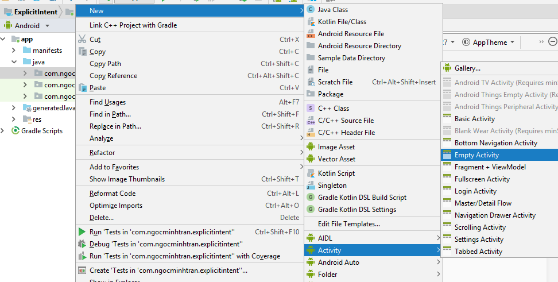This screenshot has width=558, height=282.
Task: Click the Android Resource File icon
Action: click(311, 34)
